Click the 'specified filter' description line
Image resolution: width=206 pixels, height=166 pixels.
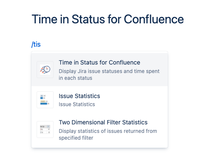76,138
